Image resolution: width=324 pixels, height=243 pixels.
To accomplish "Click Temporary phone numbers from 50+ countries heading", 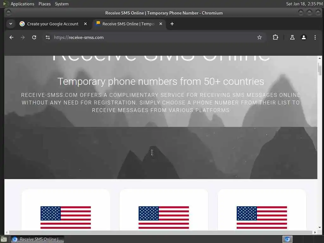I will (x=161, y=81).
